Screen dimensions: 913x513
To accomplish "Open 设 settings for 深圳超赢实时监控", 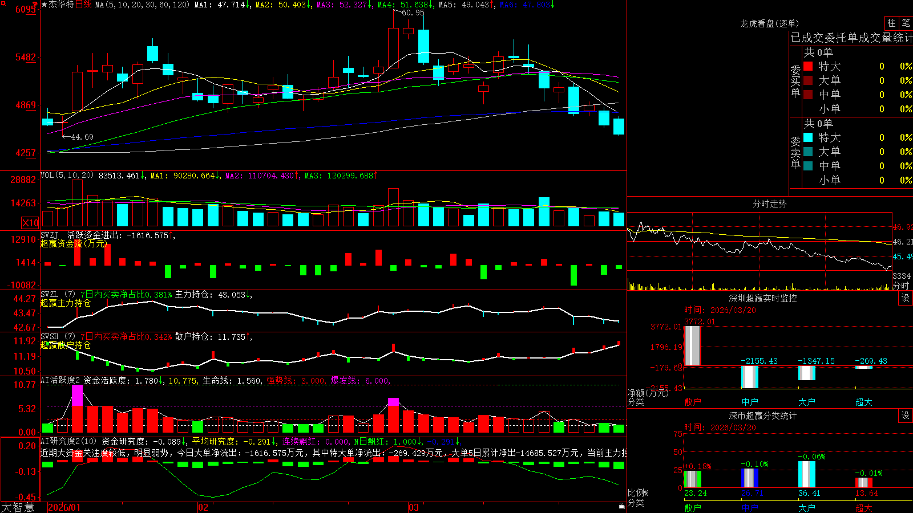I will [906, 298].
